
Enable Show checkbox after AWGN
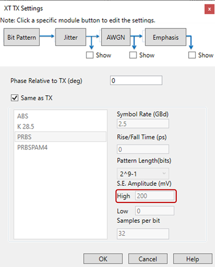click(133, 55)
